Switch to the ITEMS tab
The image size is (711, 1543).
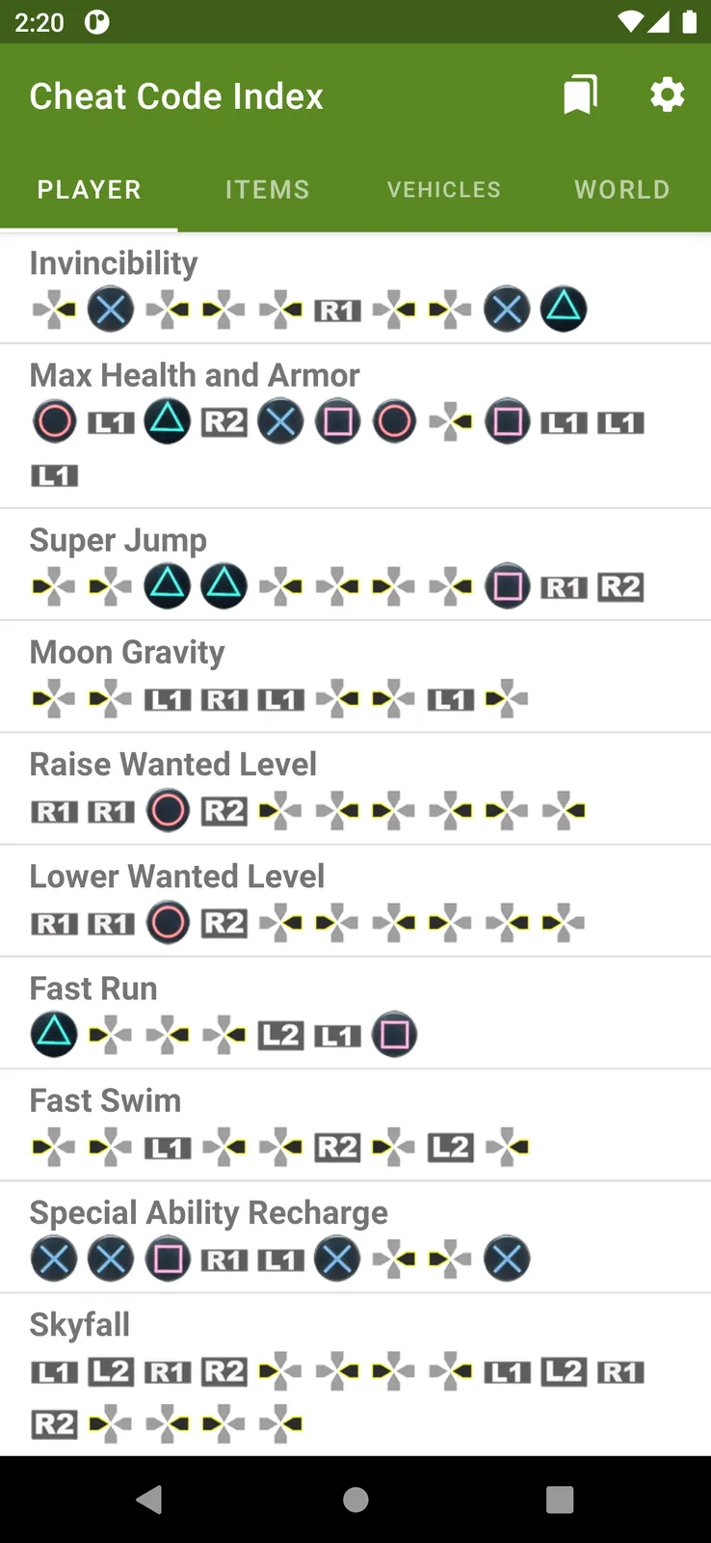click(267, 189)
